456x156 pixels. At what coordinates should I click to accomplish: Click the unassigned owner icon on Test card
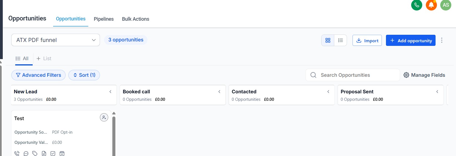click(x=104, y=117)
